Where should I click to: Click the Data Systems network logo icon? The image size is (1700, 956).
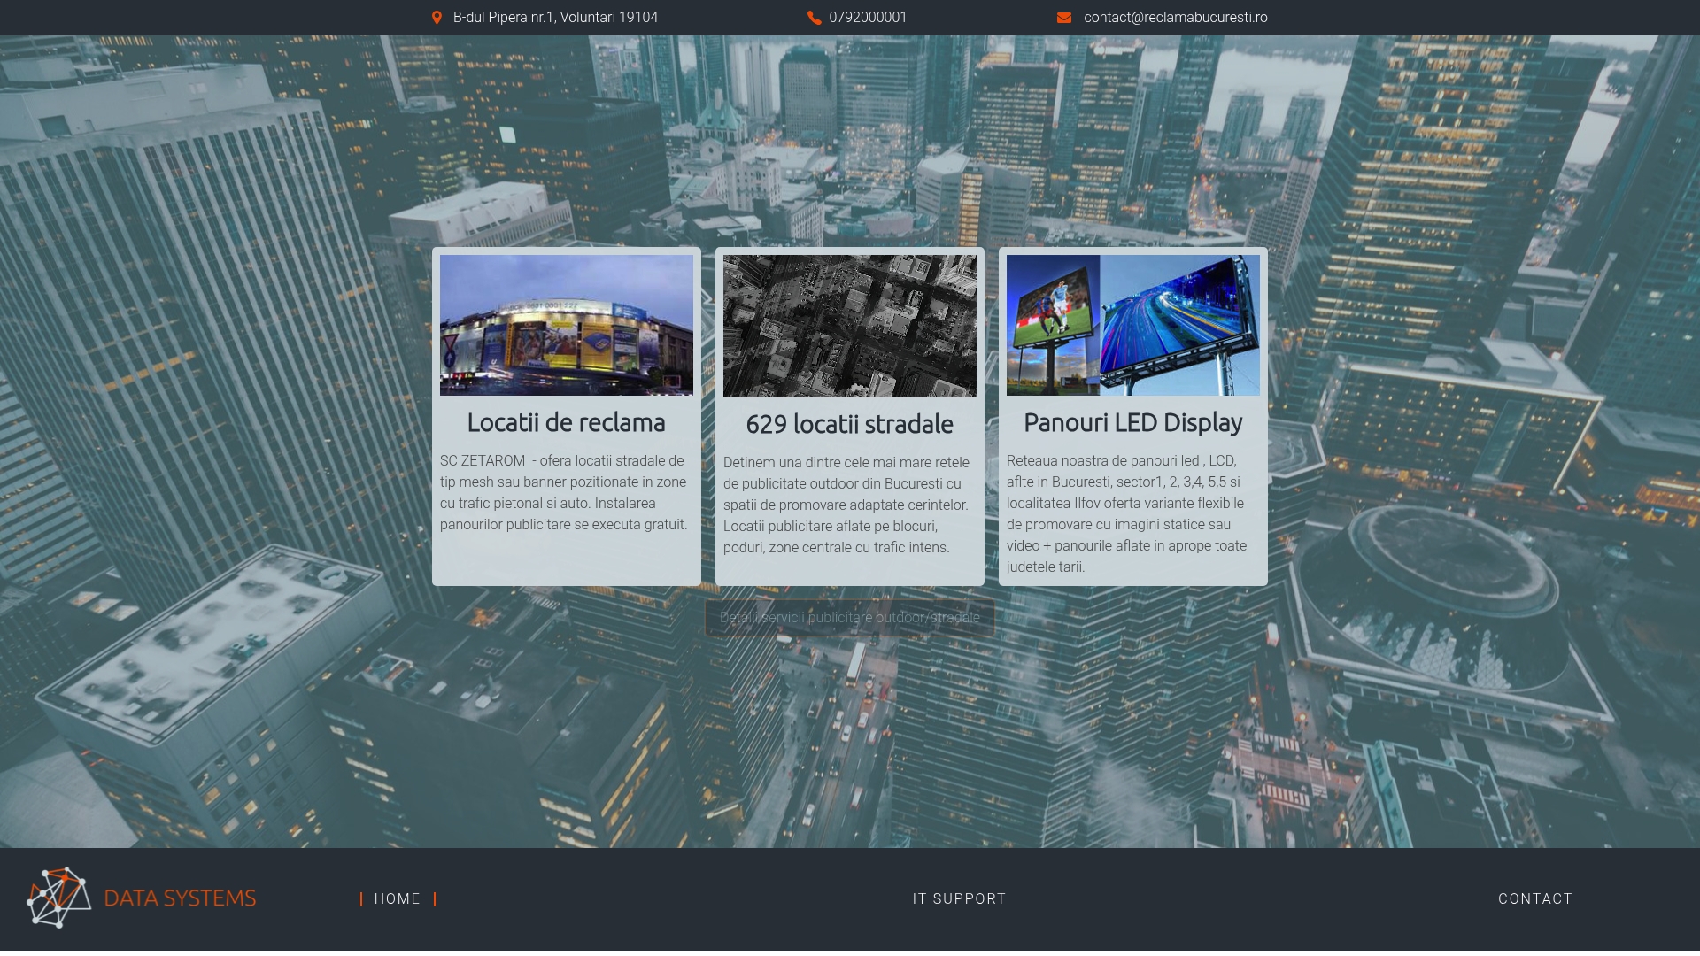click(x=58, y=898)
